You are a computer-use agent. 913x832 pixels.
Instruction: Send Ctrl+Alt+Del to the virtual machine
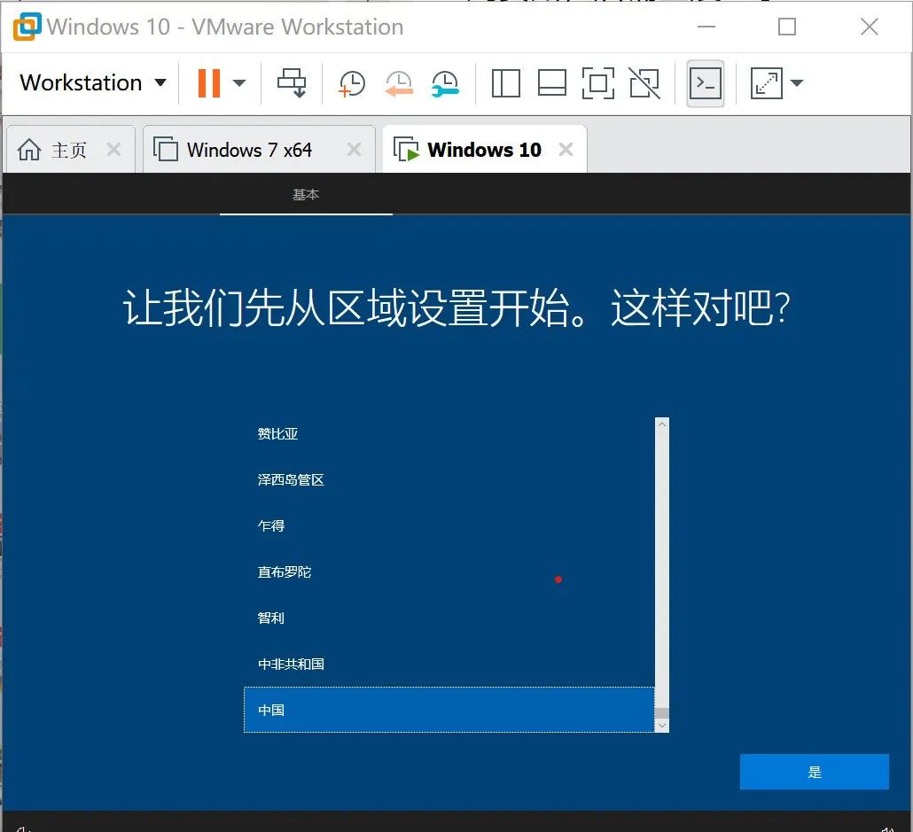(292, 82)
